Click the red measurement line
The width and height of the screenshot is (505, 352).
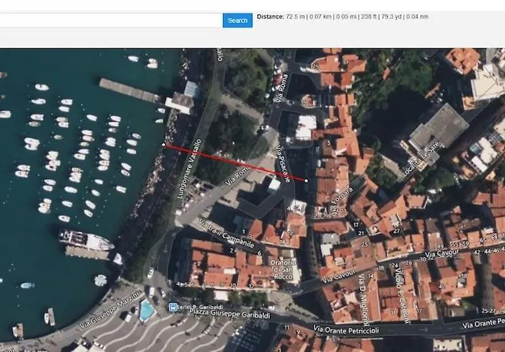(234, 163)
